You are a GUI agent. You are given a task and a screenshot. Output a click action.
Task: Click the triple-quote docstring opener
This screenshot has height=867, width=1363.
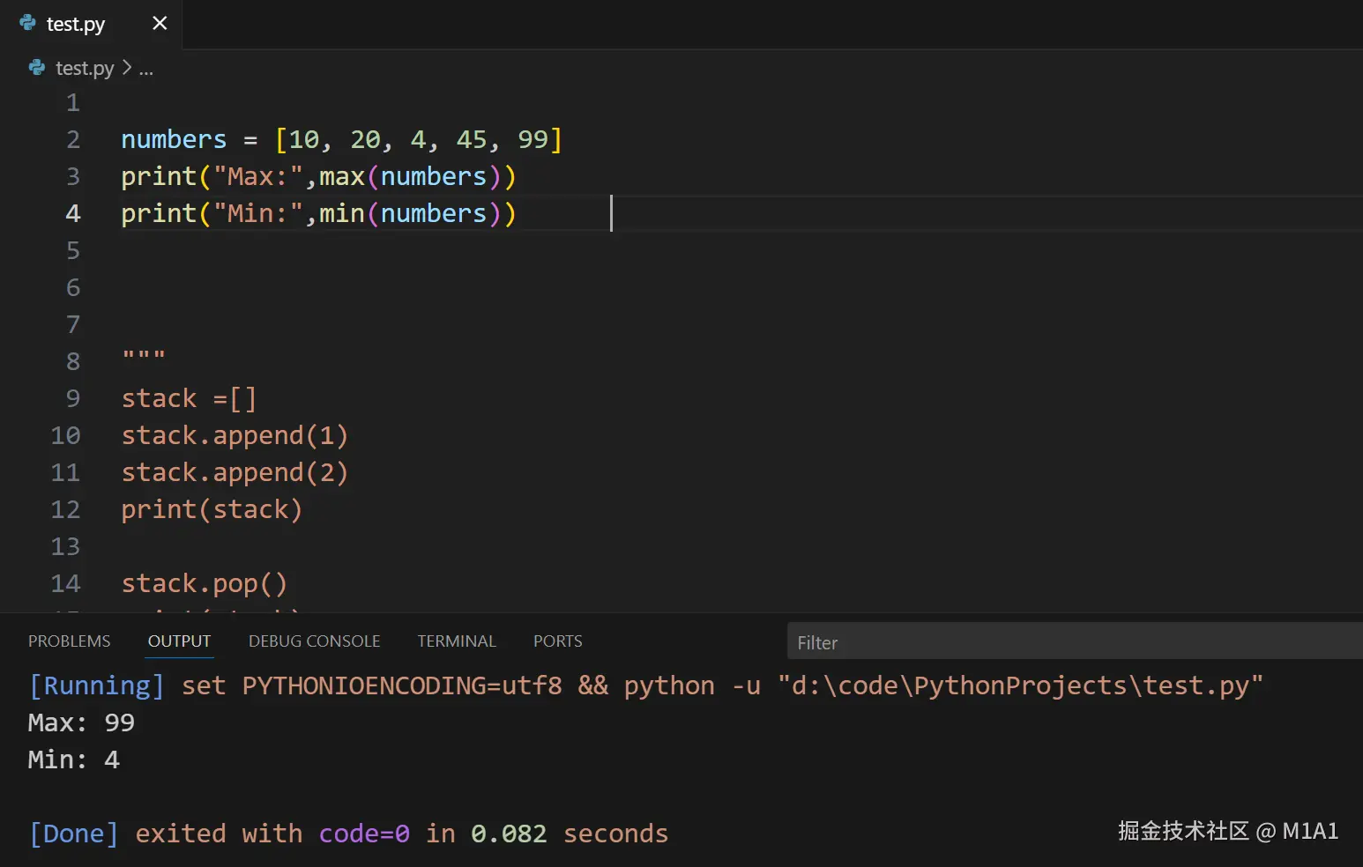pos(144,356)
